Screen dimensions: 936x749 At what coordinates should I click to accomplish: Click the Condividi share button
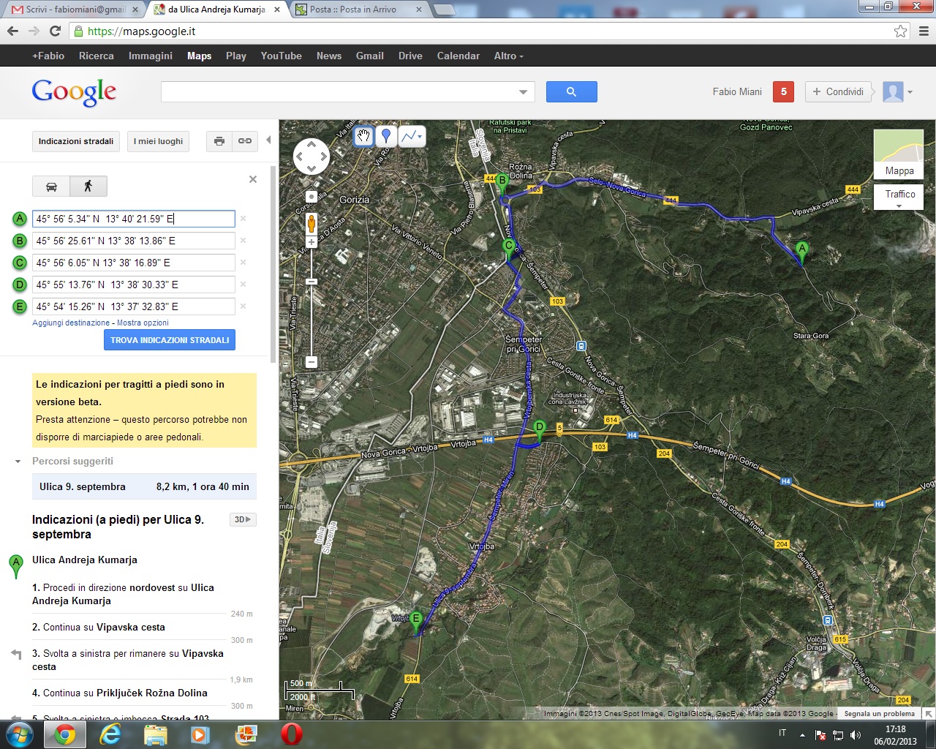pyautogui.click(x=839, y=91)
